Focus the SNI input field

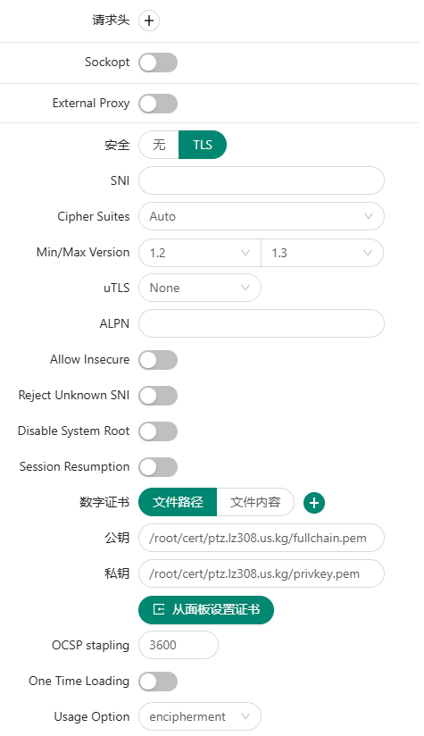click(x=262, y=180)
